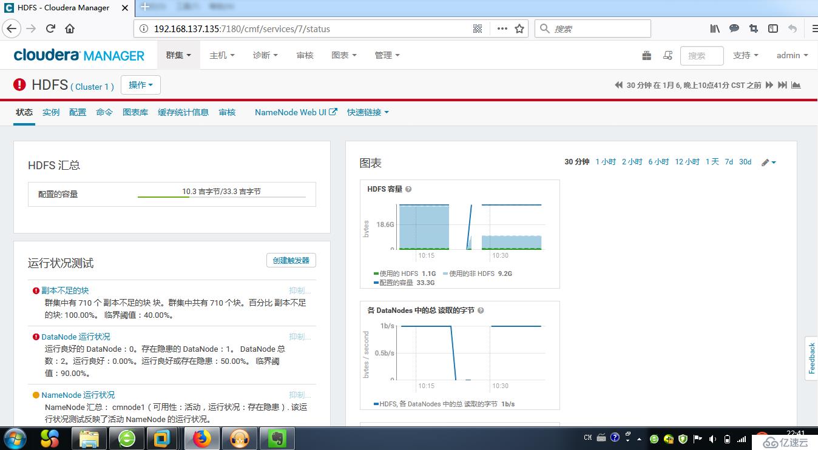
Task: Click the volume speaker tray icon
Action: tap(712, 438)
